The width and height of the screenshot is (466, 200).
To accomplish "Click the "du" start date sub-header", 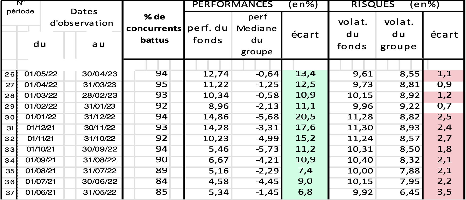I will 40,44.
